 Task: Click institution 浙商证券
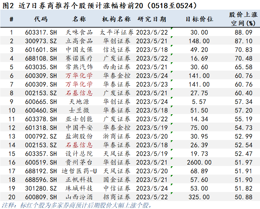point(116,136)
